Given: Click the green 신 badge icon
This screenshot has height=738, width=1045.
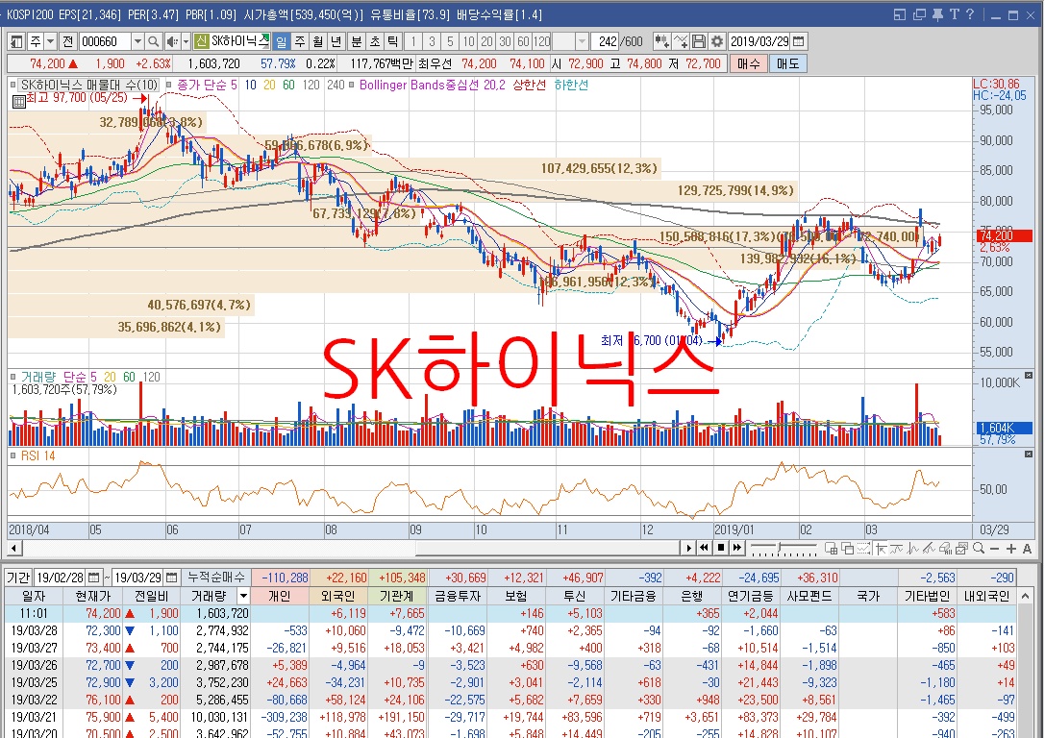Looking at the screenshot, I should tap(201, 41).
